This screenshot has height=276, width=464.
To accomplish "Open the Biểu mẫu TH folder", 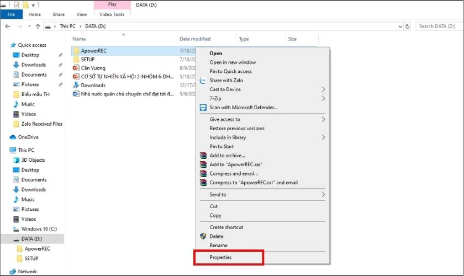I will coord(35,94).
